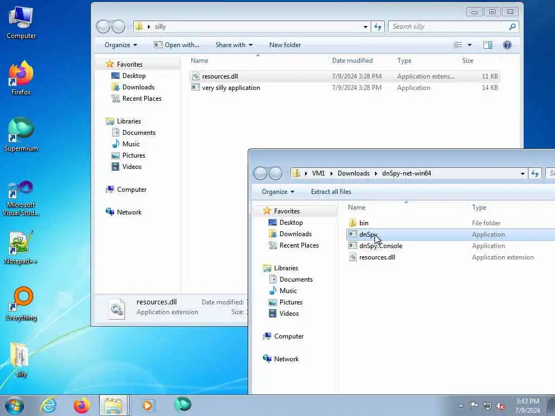Click the taskbar clock showing 3:43 PM
Image resolution: width=555 pixels, height=416 pixels.
tap(527, 406)
